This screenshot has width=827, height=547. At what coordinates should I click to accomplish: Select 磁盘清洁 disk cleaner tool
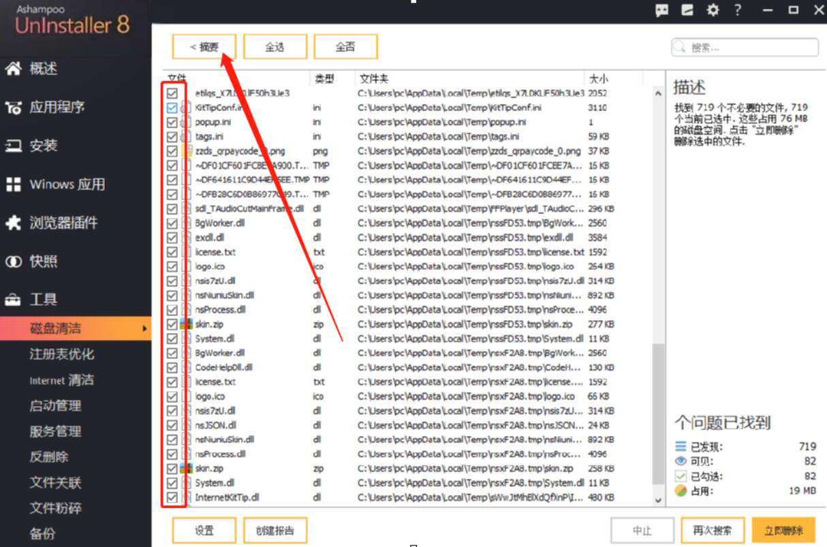click(75, 329)
